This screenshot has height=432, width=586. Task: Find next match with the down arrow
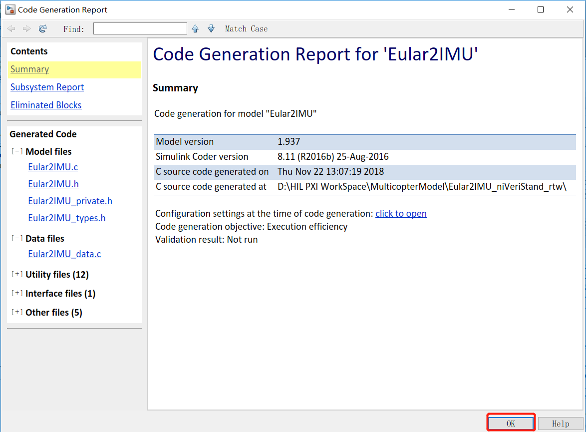pyautogui.click(x=211, y=29)
